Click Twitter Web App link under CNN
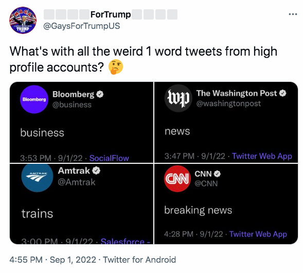The width and height of the screenshot is (303, 273). pos(258,234)
